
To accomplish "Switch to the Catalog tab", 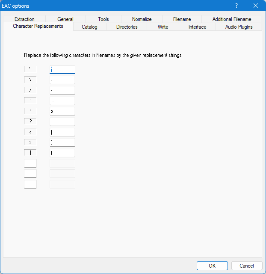I will coord(89,27).
